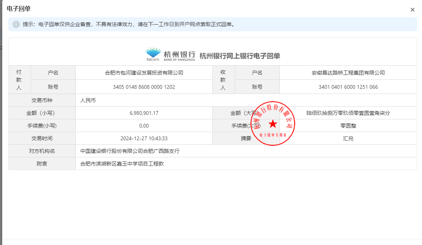The image size is (422, 245).
Task: Click the 人民币 currency value
Action: click(x=88, y=100)
